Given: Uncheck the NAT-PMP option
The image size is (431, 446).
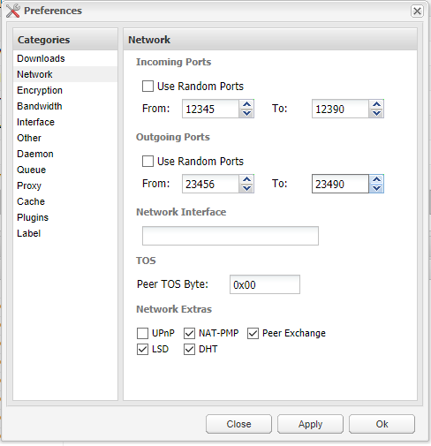Looking at the screenshot, I should coord(189,334).
